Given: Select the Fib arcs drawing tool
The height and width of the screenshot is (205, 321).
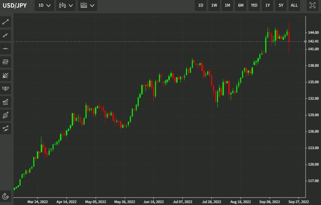Looking at the screenshot, I should pos(5,88).
